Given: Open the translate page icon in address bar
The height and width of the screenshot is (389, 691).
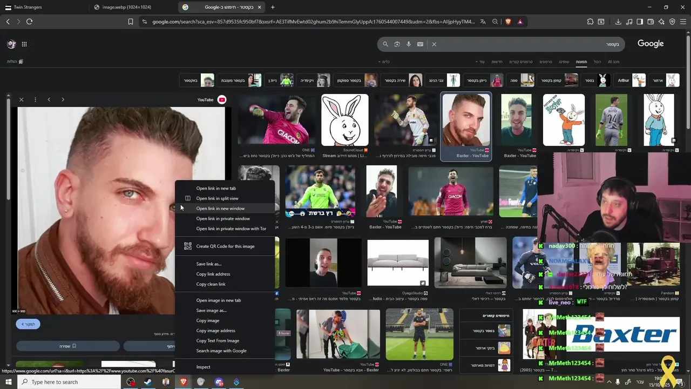Looking at the screenshot, I should click(483, 22).
